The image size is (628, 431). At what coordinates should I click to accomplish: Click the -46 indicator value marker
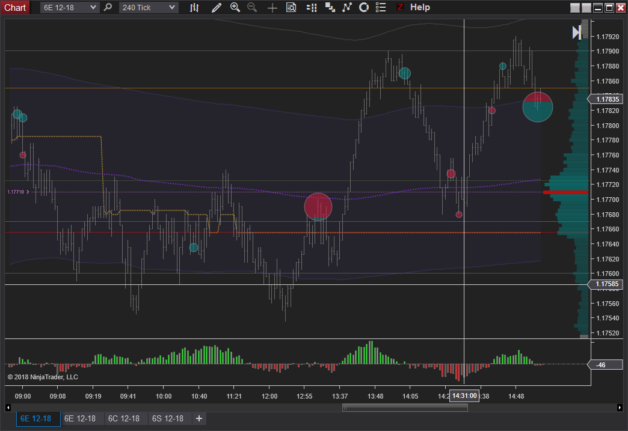(606, 364)
